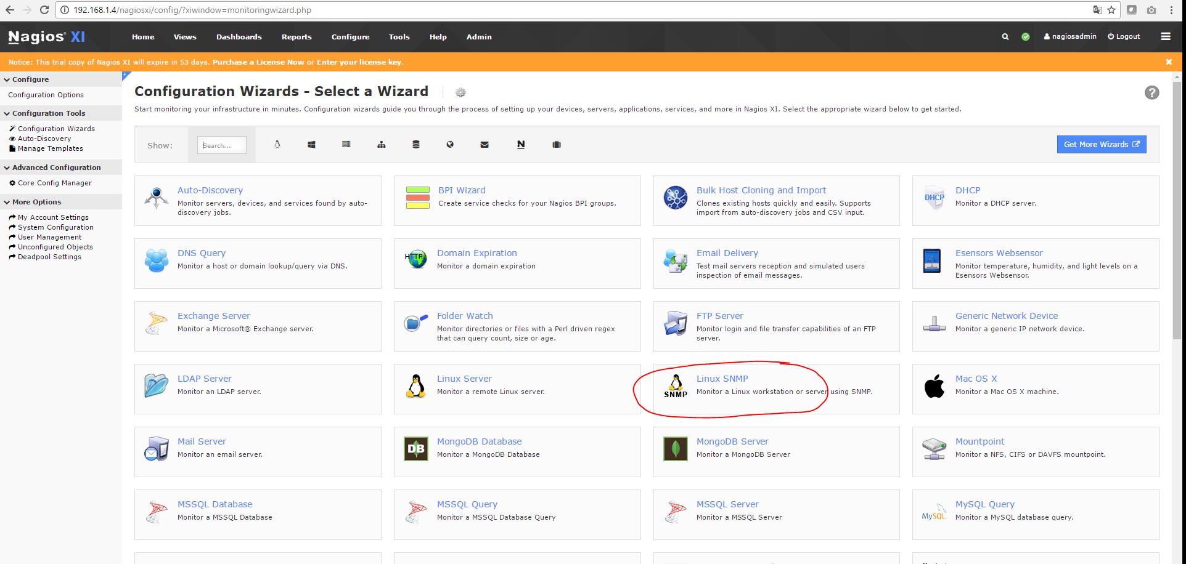The image size is (1186, 564).
Task: Click the globe website filter icon
Action: 450,145
